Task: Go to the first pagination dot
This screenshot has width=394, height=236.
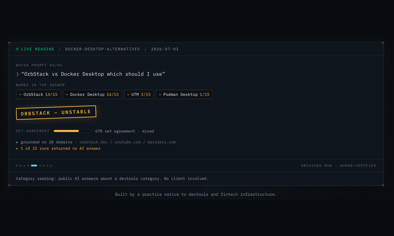Action: point(17,166)
